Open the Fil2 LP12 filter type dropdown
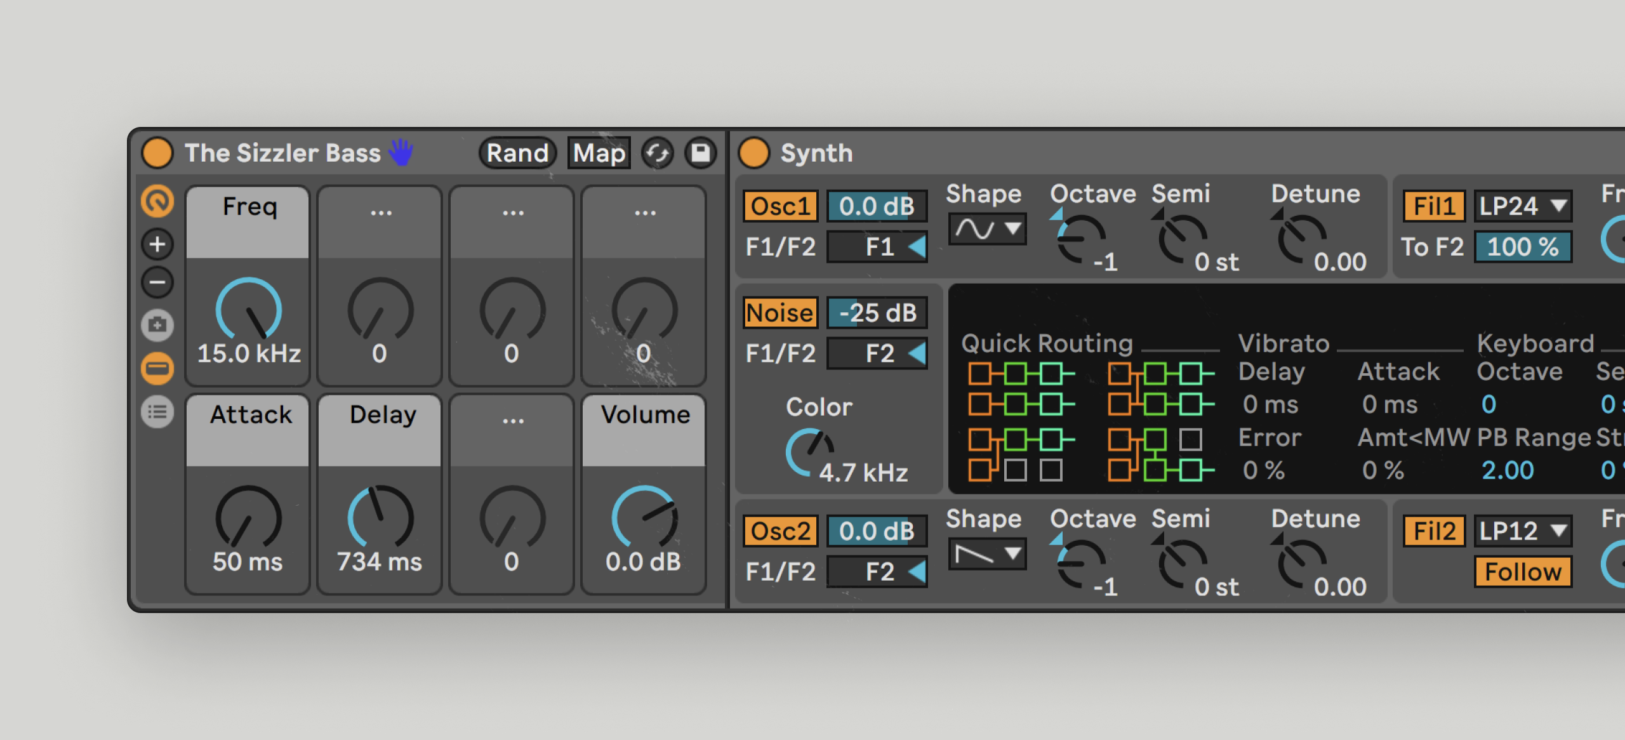This screenshot has width=1625, height=740. coord(1522,531)
